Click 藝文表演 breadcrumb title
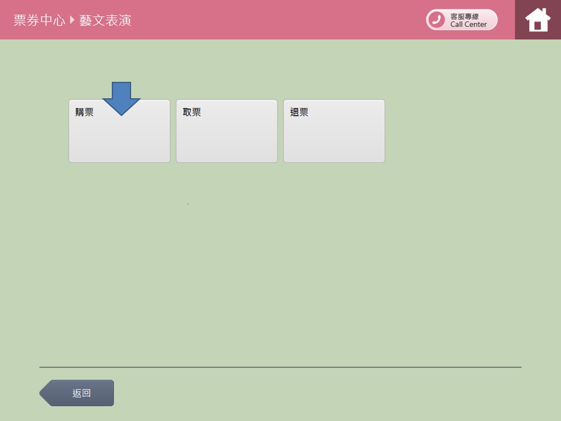Screen dimensions: 561x421 coord(105,20)
